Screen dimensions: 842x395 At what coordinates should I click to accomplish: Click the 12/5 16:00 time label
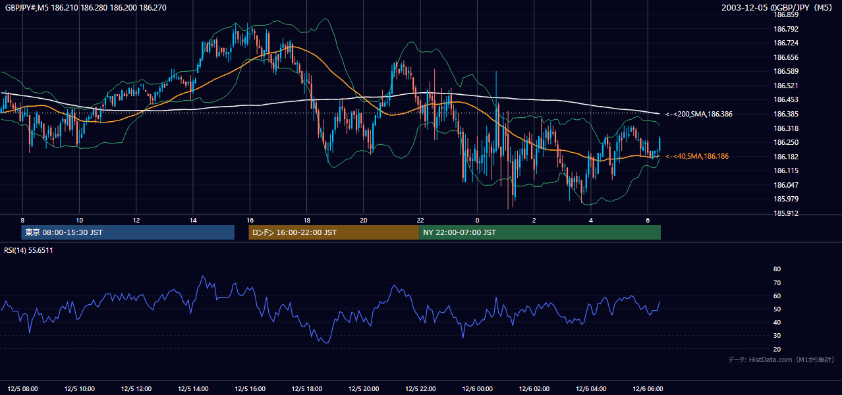point(250,389)
